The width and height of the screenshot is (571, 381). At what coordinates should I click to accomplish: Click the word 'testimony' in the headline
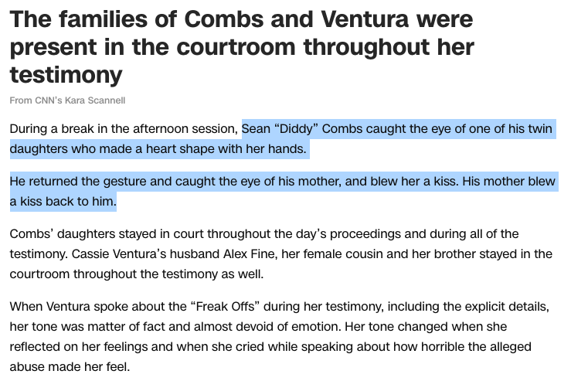66,75
